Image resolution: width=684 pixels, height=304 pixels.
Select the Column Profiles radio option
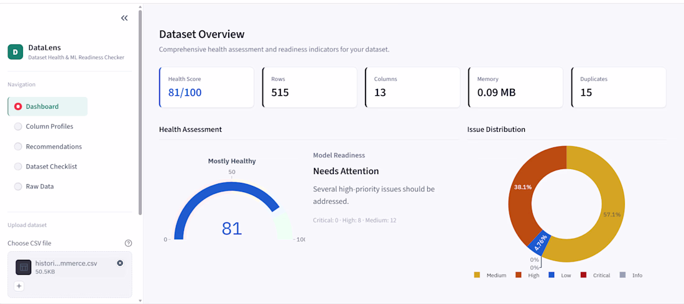coord(18,126)
